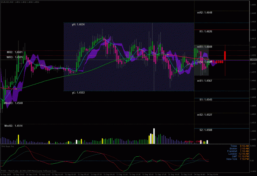The image size is (257, 176).
Task: Click the red '1.4590' current price text
Action: [x=218, y=62]
